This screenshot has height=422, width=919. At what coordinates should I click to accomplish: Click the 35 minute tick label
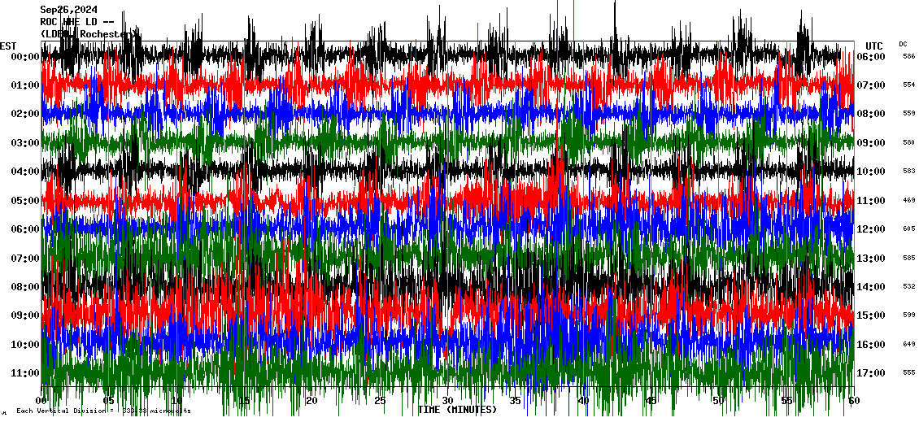click(x=515, y=401)
